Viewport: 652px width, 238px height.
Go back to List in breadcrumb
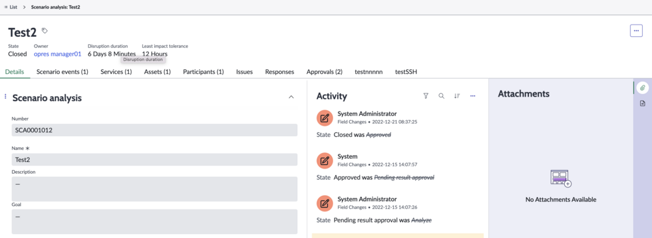click(14, 7)
